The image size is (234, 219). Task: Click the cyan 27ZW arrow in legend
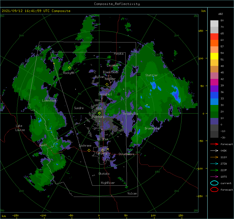tap(214, 164)
